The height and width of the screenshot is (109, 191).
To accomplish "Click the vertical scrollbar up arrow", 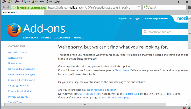I will [190, 17].
